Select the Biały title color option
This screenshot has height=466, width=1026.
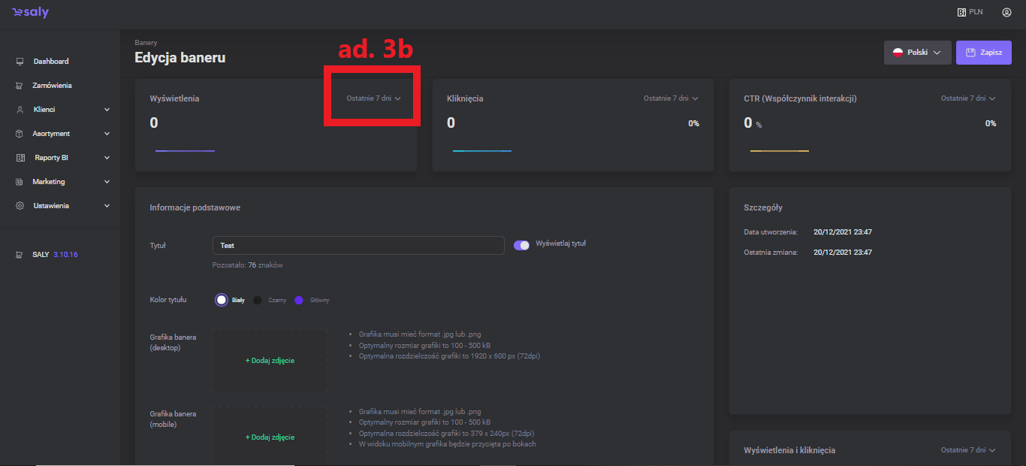click(221, 300)
